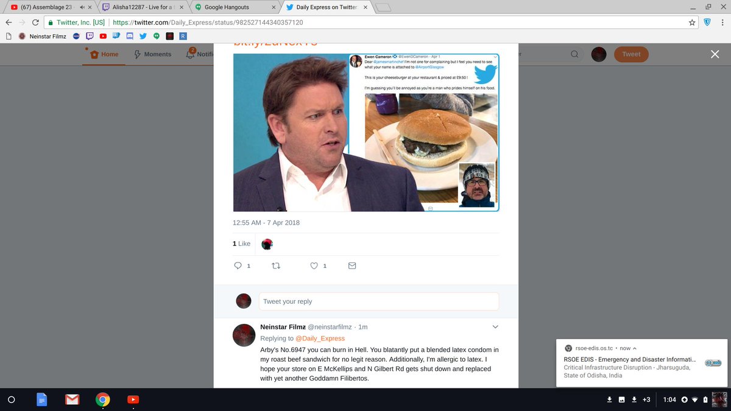Open the shield extension in toolbar
731x411 pixels.
click(x=707, y=22)
